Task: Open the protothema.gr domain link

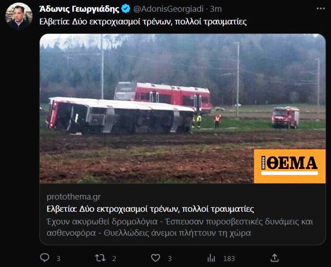Action: click(74, 196)
